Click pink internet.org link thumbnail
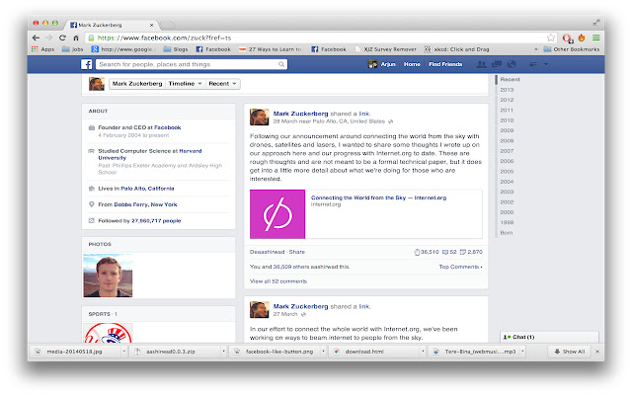632x395 pixels. (x=277, y=214)
